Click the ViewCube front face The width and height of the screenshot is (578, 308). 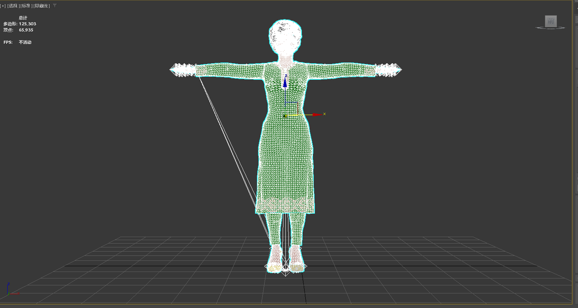click(551, 21)
